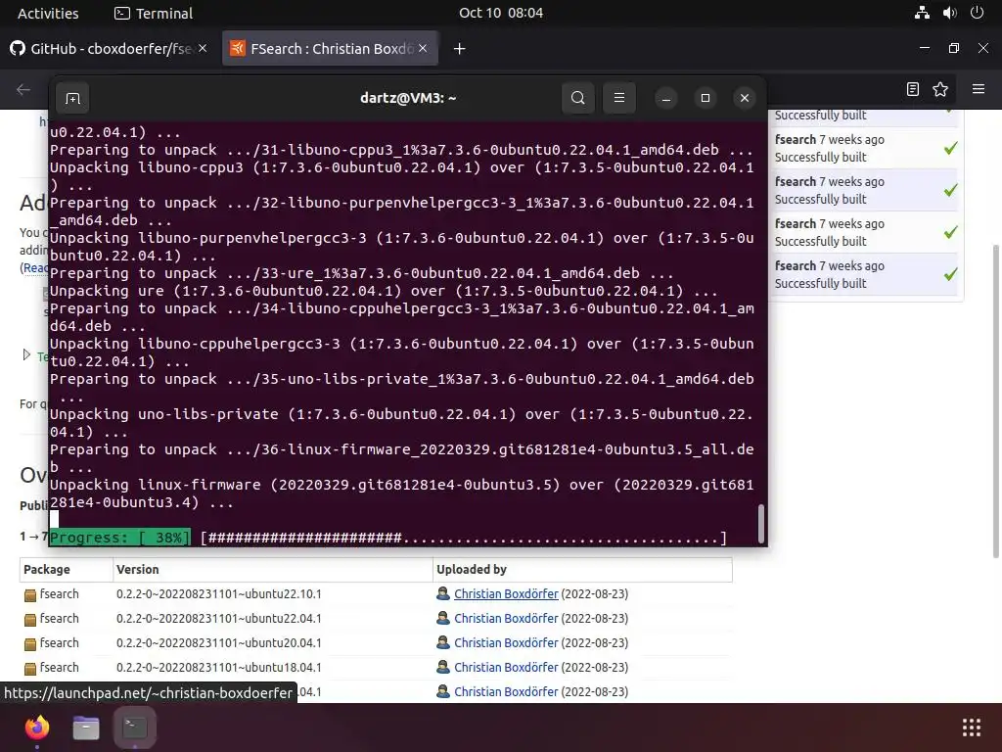Open Firefox application menu
1002x752 pixels.
pyautogui.click(x=979, y=89)
